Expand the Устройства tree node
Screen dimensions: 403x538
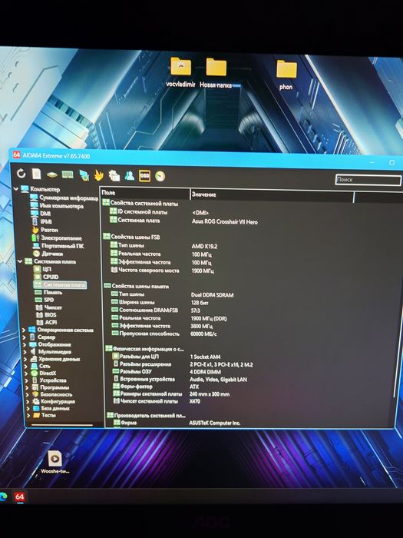click(x=26, y=380)
